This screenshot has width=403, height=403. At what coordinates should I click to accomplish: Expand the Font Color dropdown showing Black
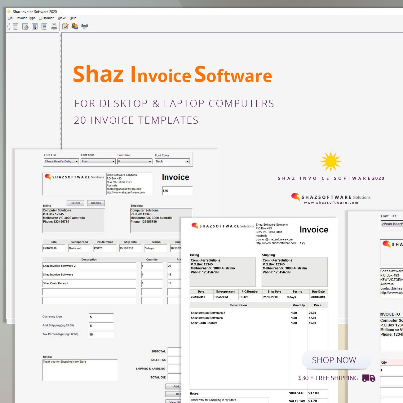pos(172,162)
